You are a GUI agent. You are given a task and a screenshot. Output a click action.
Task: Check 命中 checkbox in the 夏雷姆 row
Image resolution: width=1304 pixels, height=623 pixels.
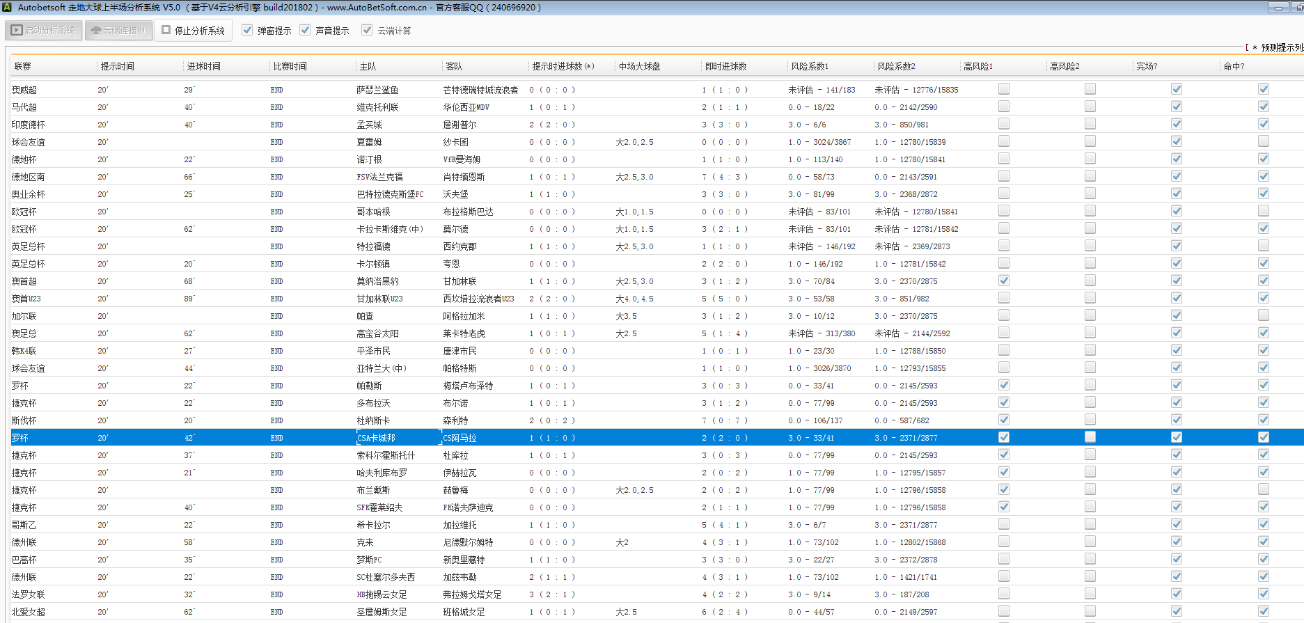[x=1263, y=141]
